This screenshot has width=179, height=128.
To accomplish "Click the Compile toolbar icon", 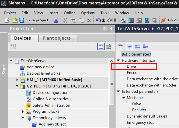I will [x=123, y=20].
